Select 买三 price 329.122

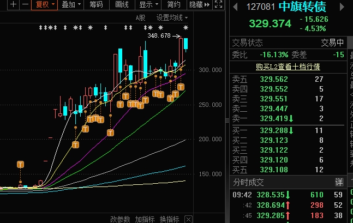click(274, 150)
